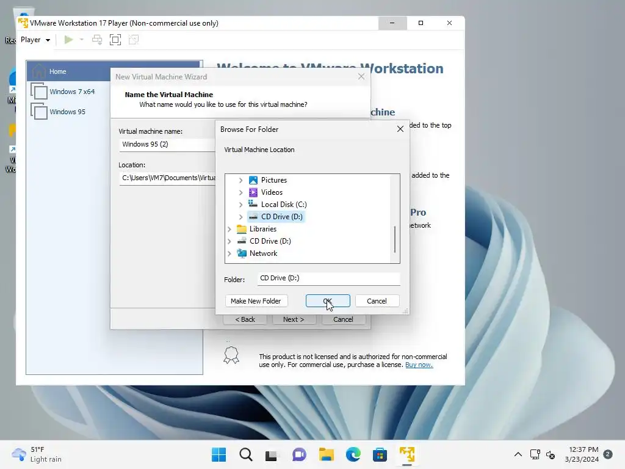
Task: Open the notification count badge
Action: coord(608,454)
